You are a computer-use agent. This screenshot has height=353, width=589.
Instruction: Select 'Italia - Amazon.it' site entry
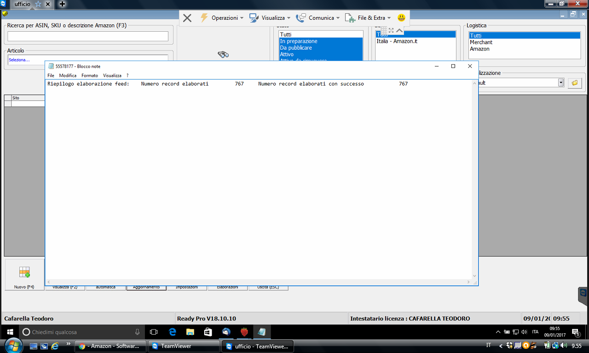coord(416,41)
